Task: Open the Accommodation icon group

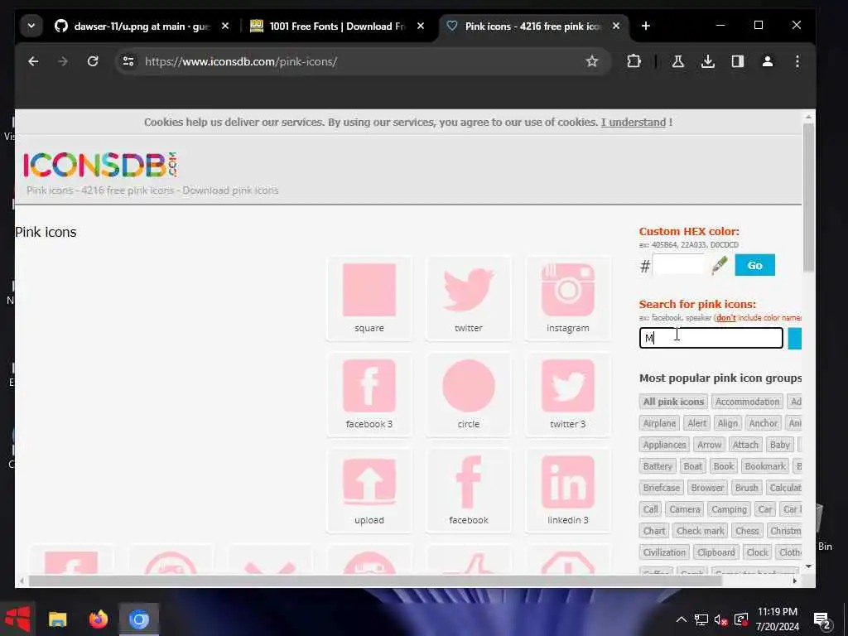Action: pyautogui.click(x=748, y=402)
